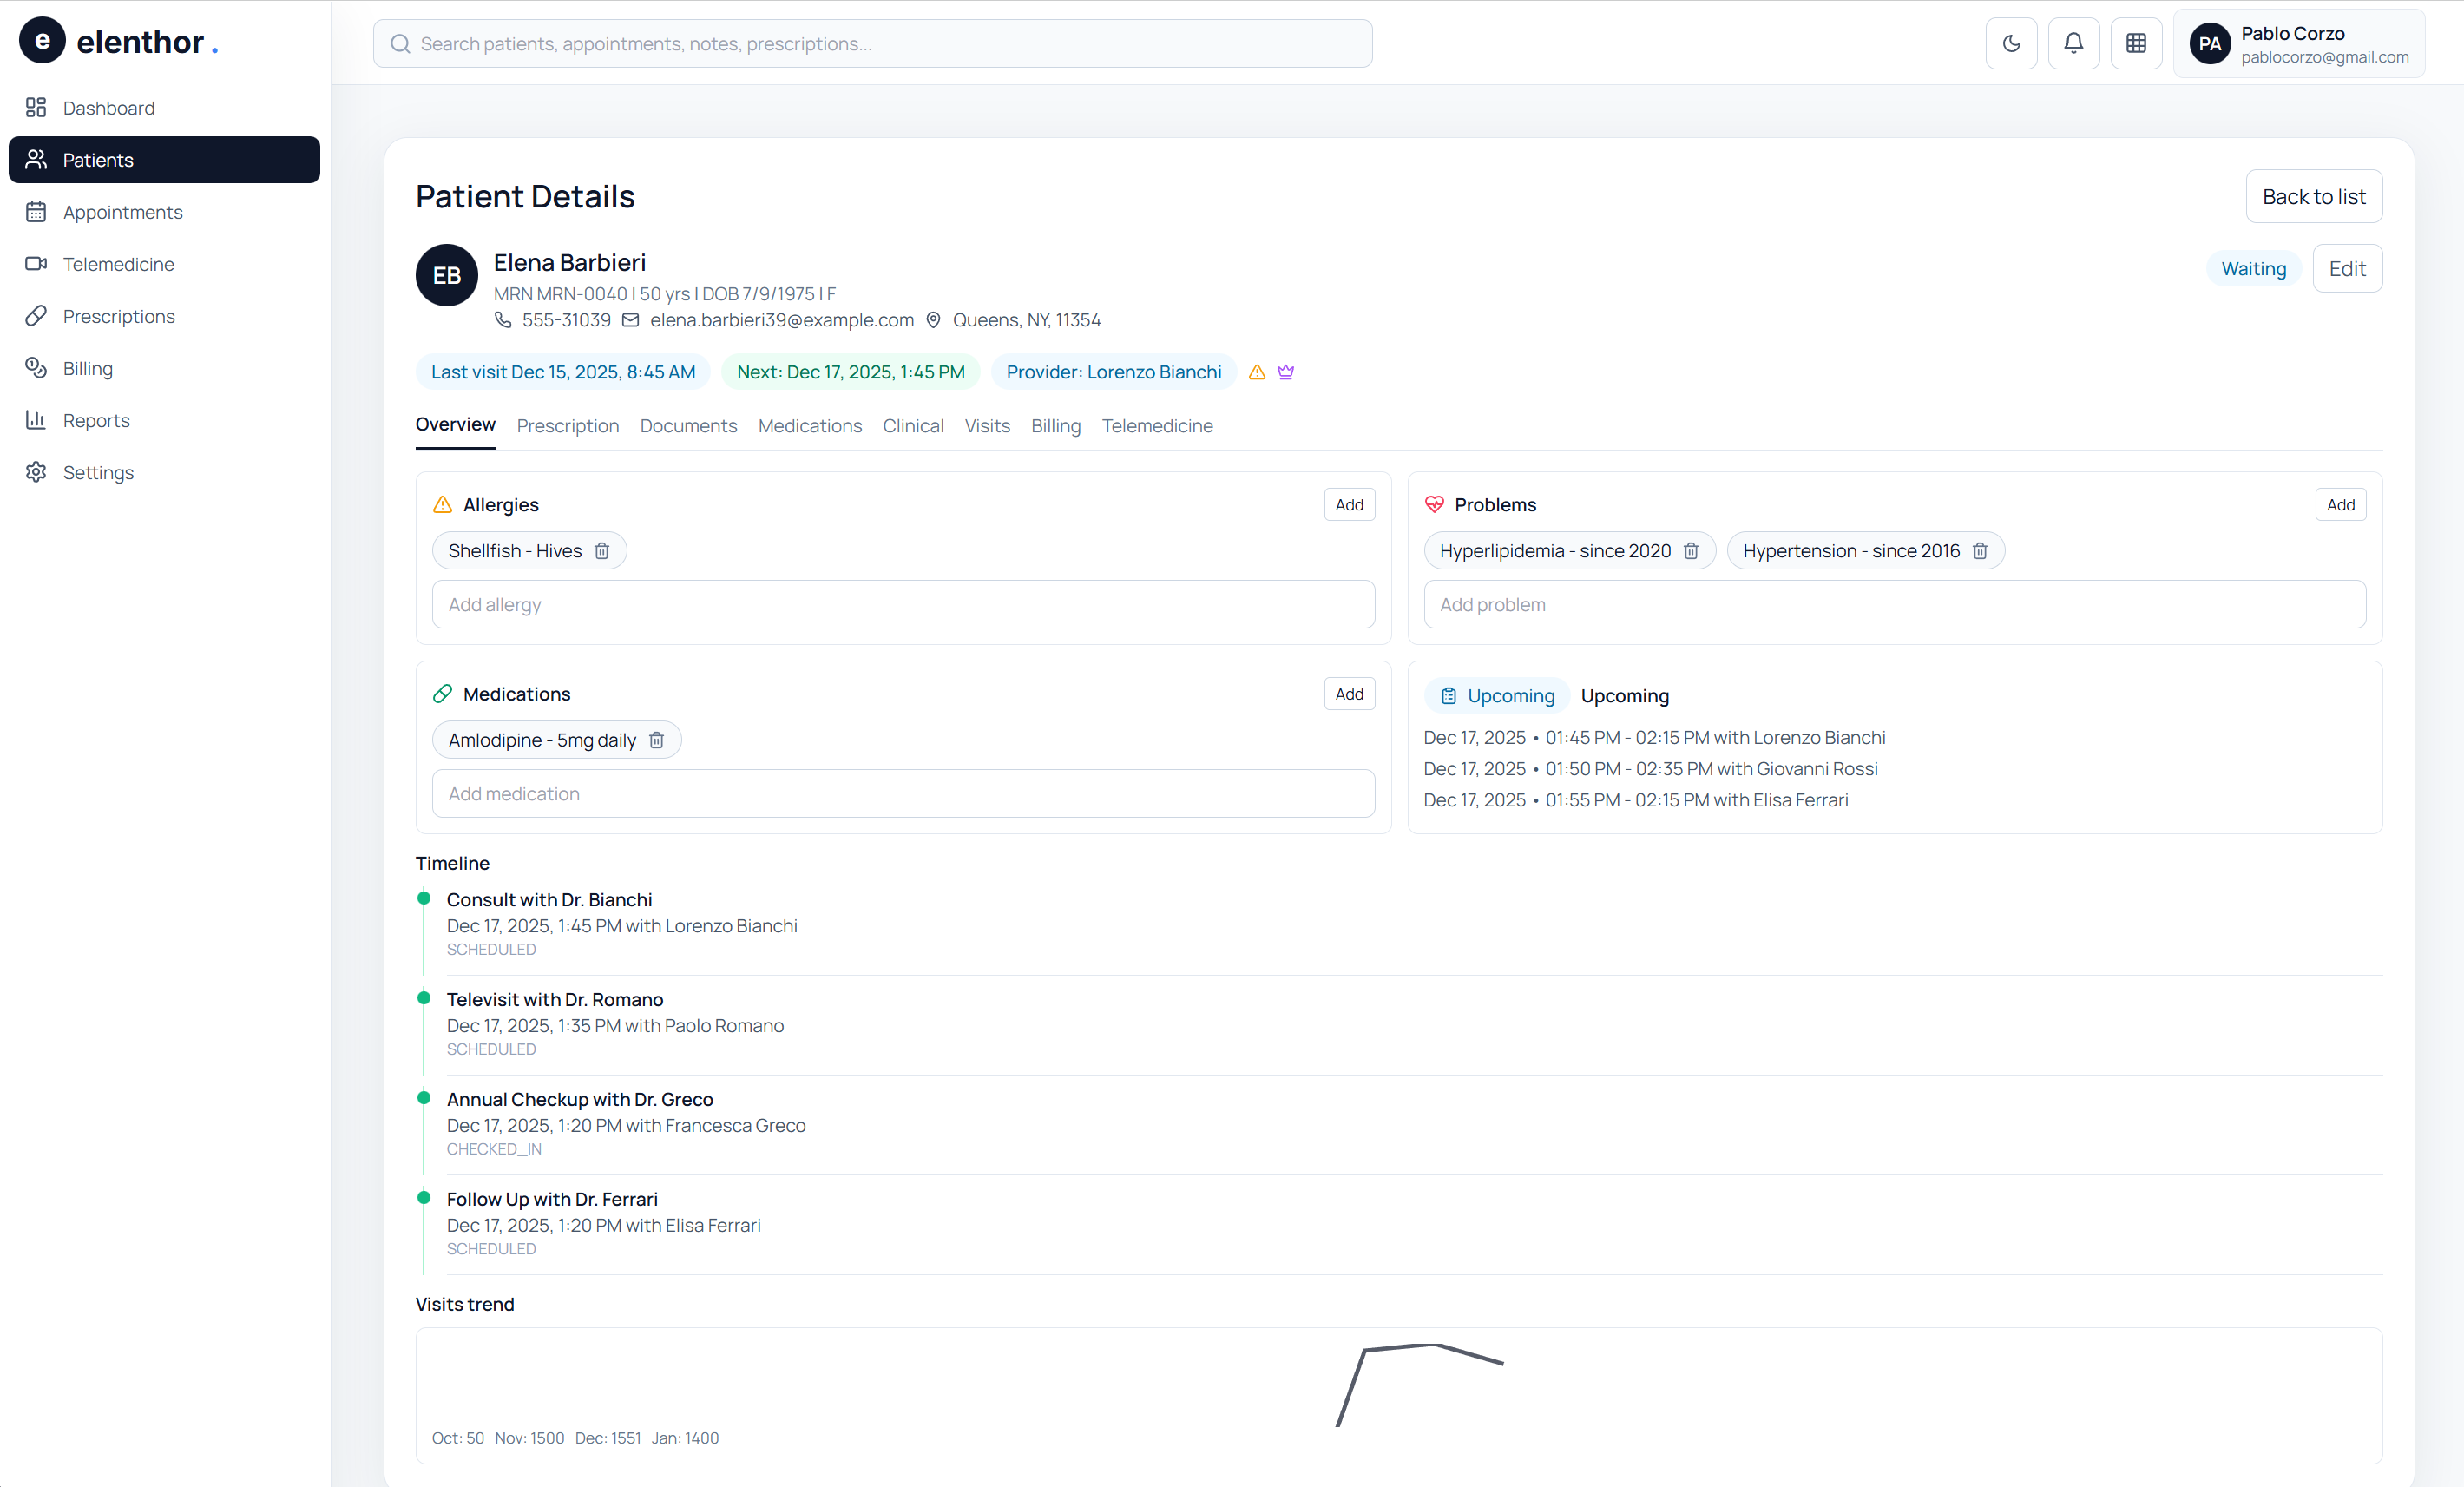The image size is (2464, 1487).
Task: Open the Telemedicine patient tab
Action: pos(1157,426)
